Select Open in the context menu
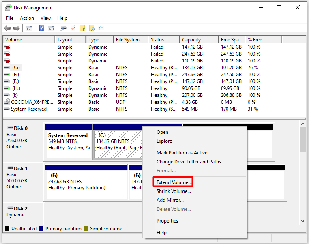 [x=162, y=132]
